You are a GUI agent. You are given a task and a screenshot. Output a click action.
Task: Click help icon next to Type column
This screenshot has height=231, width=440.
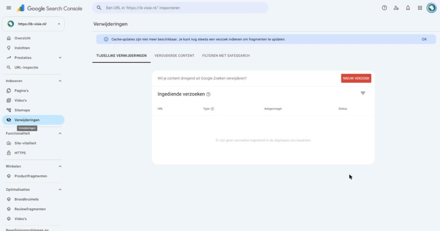tap(212, 109)
